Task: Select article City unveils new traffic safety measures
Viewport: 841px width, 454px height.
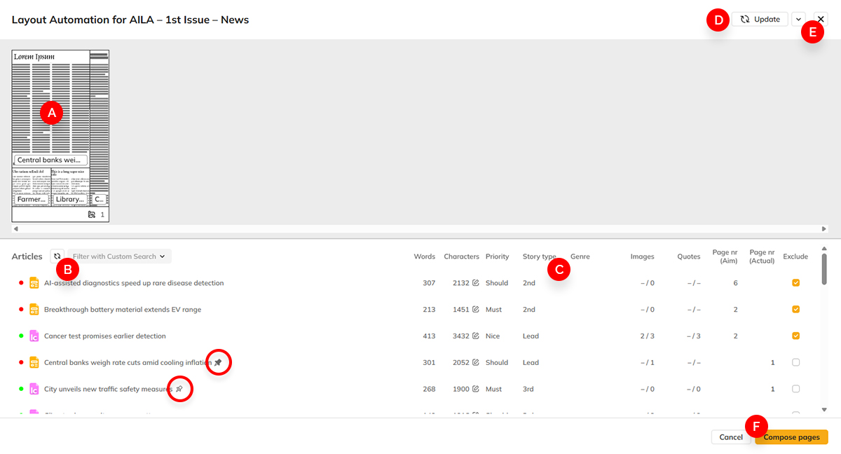Action: point(108,389)
